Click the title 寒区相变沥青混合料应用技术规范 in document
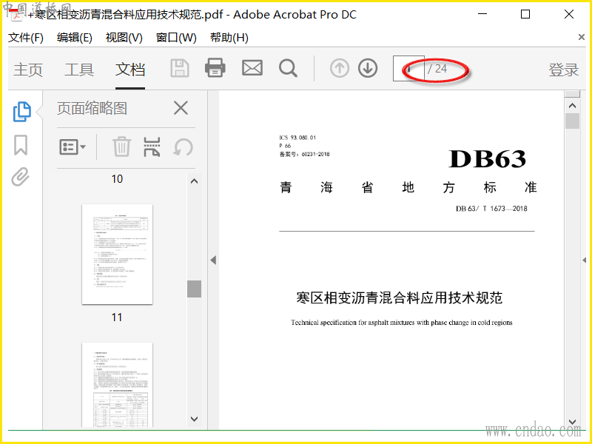 399,297
